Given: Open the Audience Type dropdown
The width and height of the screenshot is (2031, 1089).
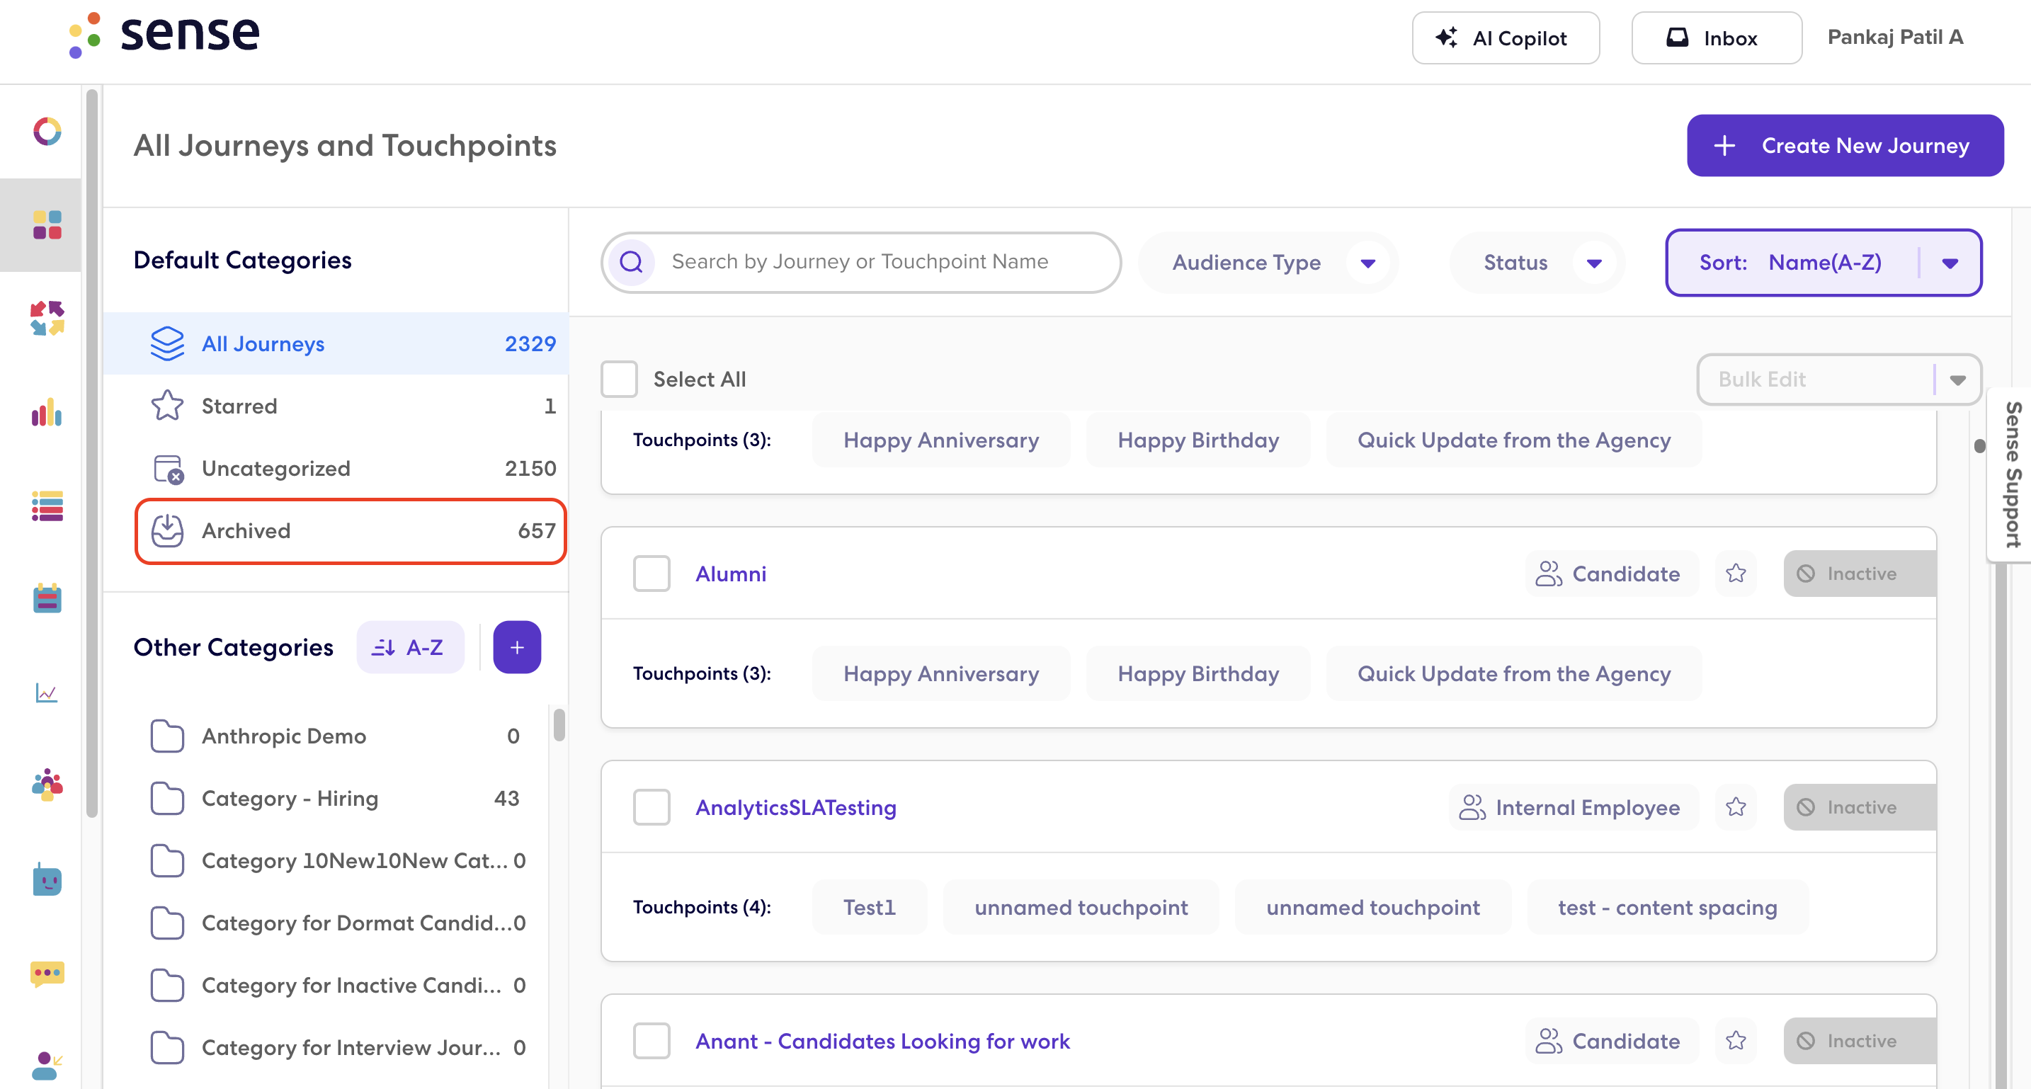Looking at the screenshot, I should (1268, 263).
